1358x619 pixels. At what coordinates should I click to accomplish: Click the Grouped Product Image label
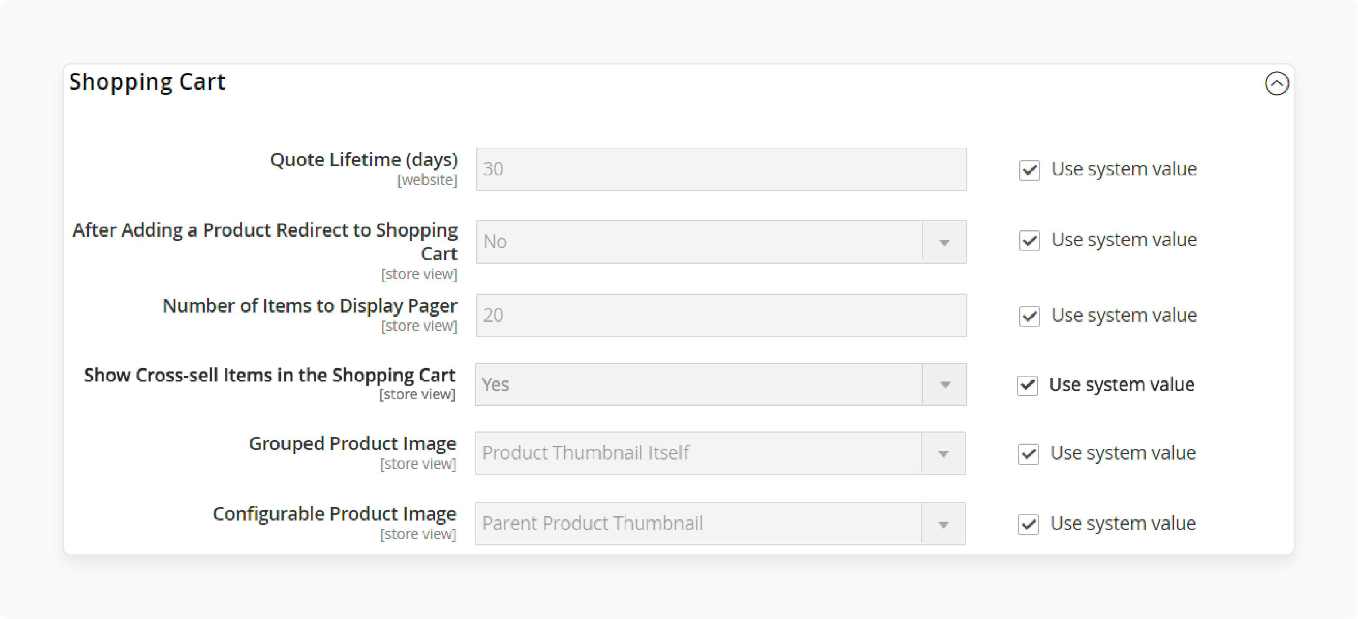352,444
